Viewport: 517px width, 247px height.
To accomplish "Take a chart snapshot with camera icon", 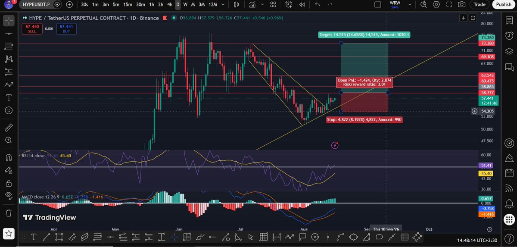I will click(x=462, y=4).
